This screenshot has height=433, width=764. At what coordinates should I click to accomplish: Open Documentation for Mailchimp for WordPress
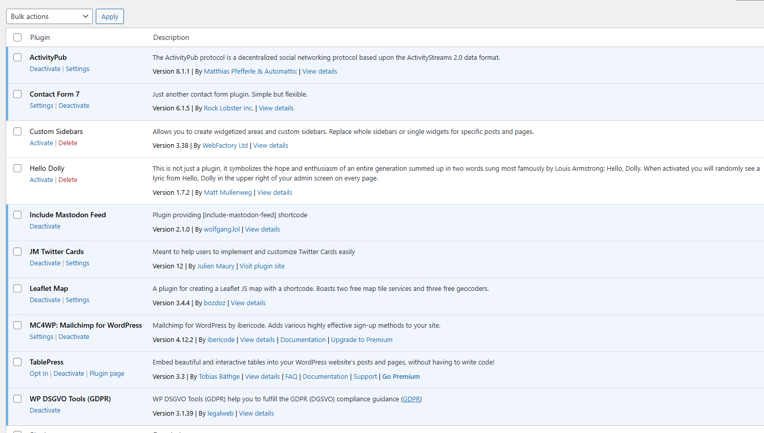pos(303,340)
